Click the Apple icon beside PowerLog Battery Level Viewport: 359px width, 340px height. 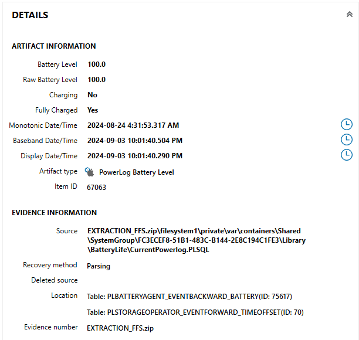point(89,172)
